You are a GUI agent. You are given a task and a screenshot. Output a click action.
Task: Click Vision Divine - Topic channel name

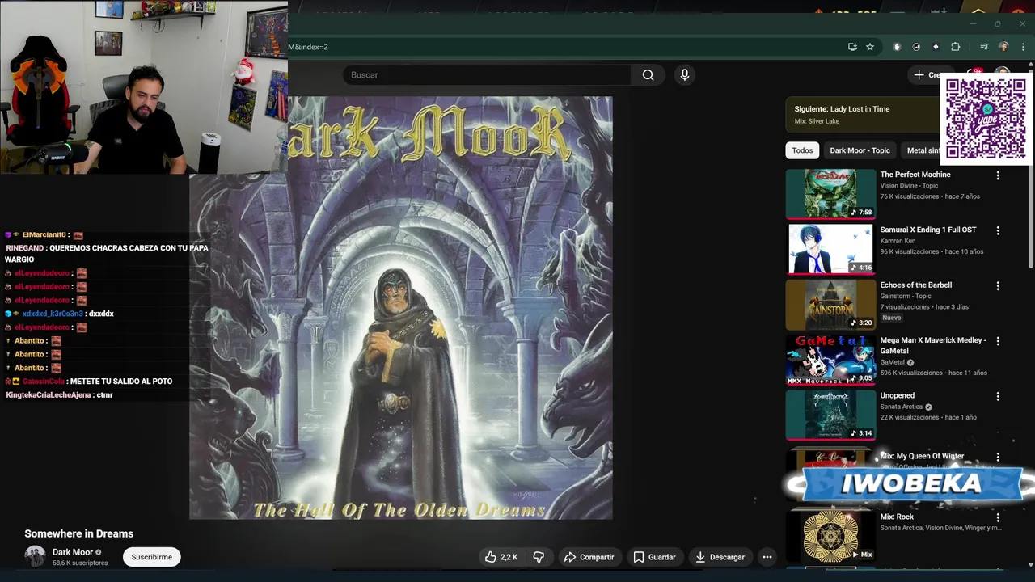click(909, 186)
